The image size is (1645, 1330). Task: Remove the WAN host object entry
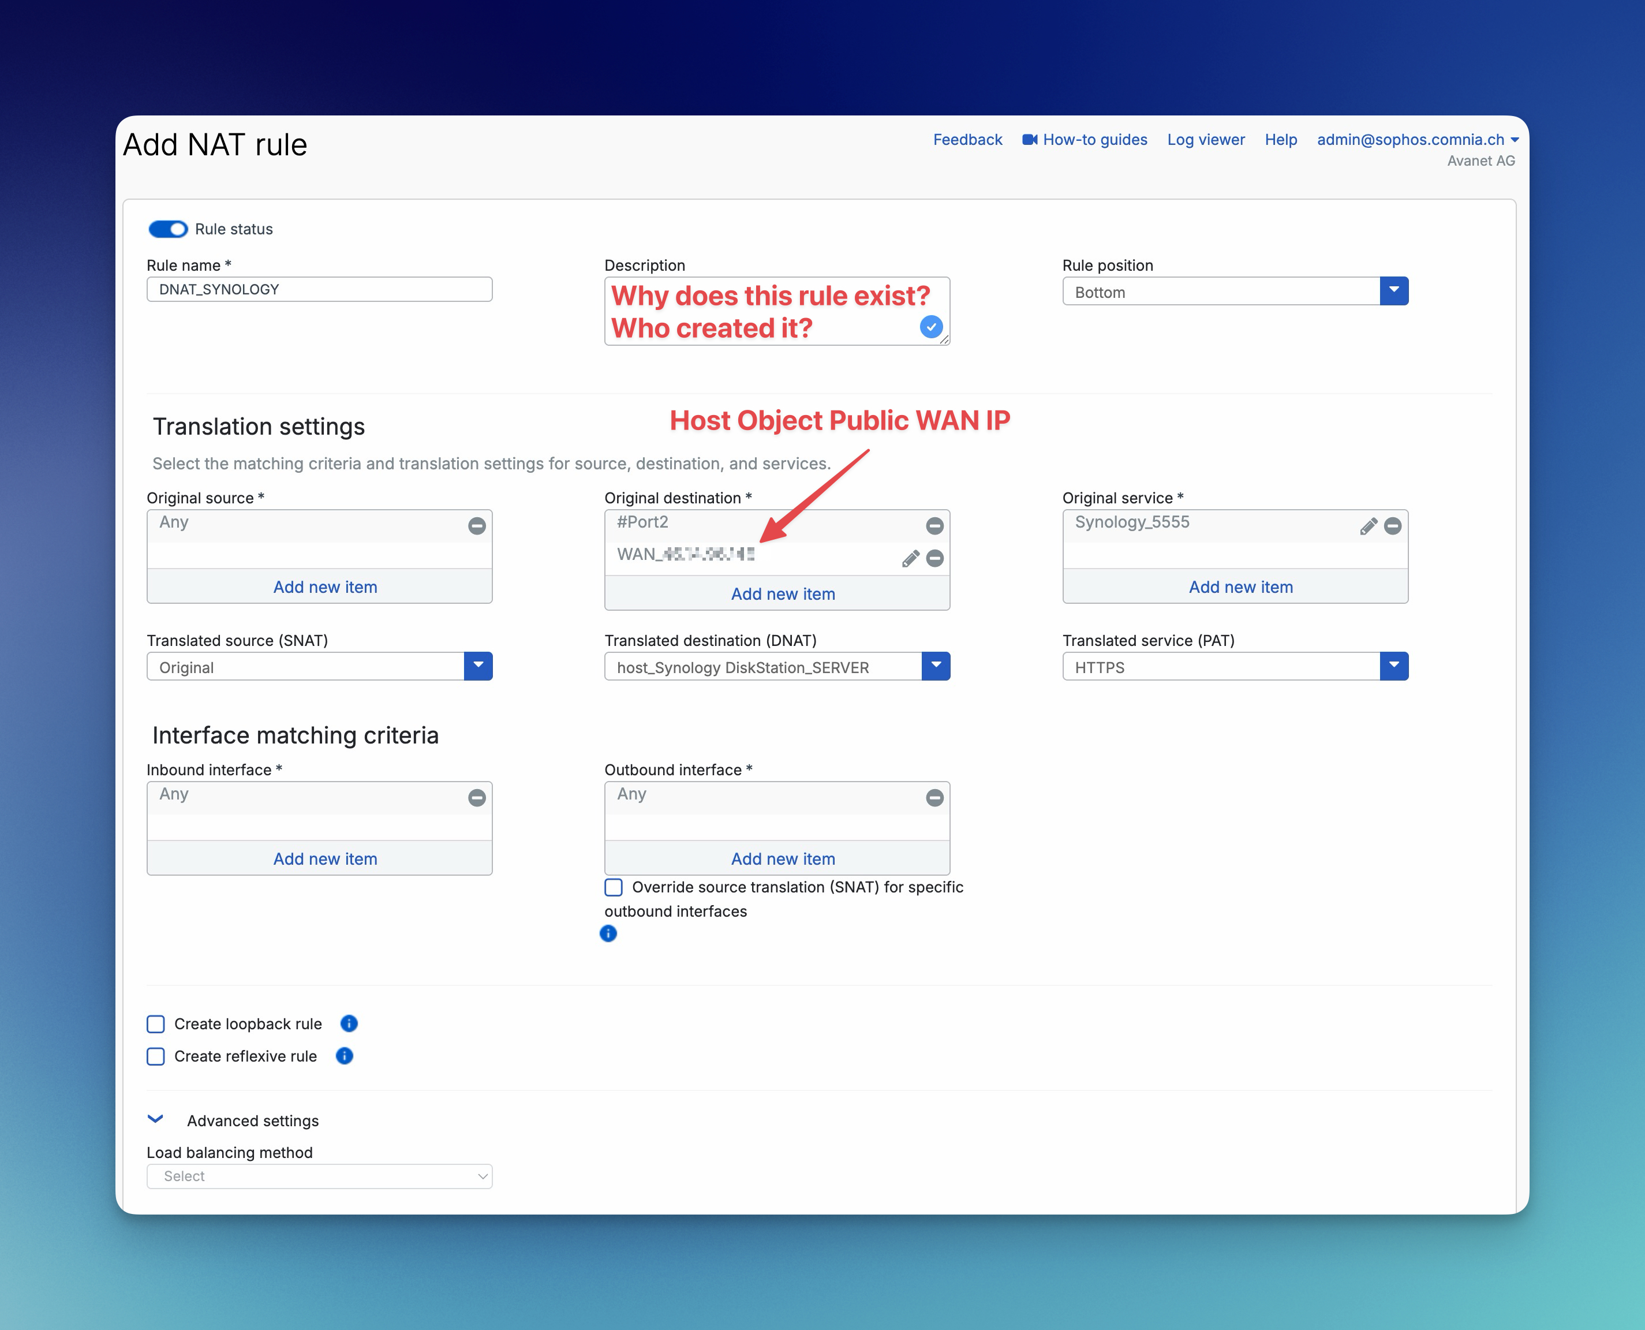point(934,559)
